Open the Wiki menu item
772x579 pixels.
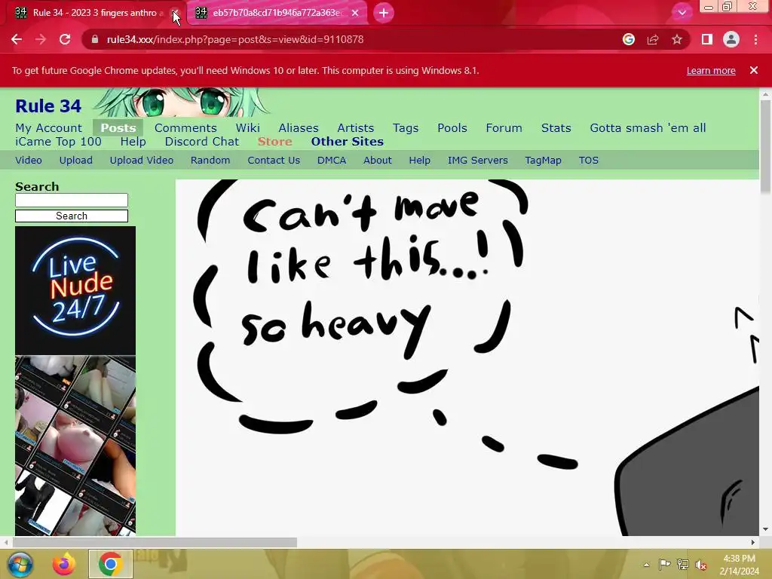247,128
